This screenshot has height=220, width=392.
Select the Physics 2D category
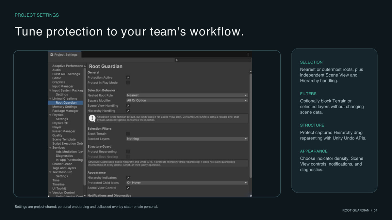pos(60,123)
